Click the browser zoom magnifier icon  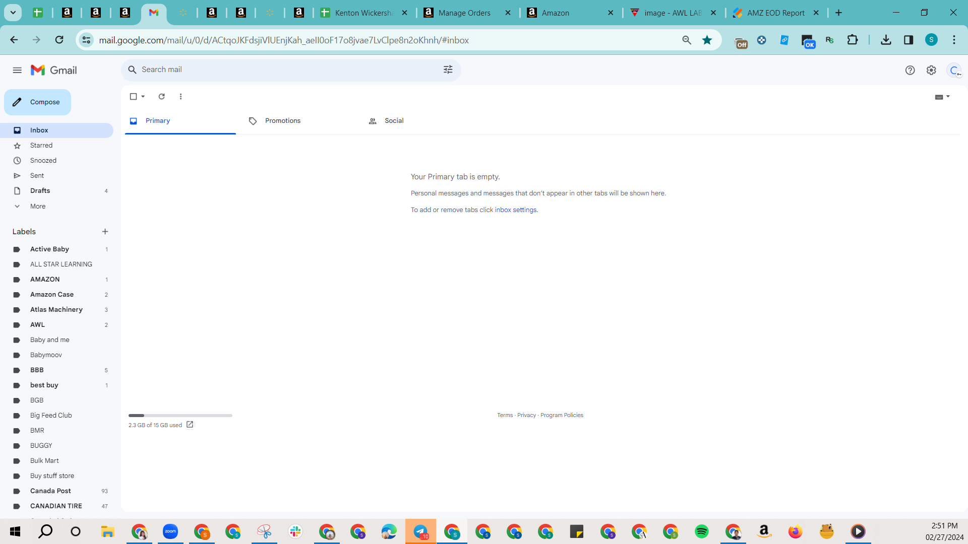pos(686,40)
